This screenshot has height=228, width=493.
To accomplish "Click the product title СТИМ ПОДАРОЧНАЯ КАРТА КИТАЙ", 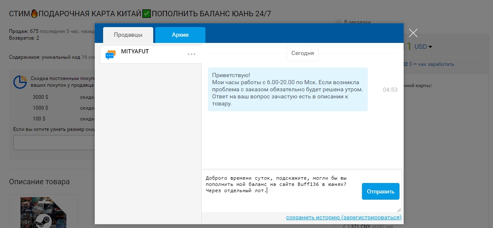I will (140, 14).
